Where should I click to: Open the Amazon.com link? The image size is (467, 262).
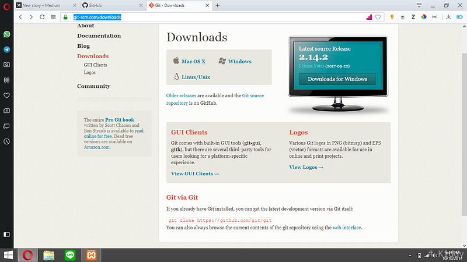click(x=97, y=147)
